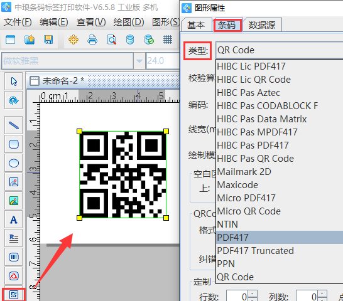Viewport: 343px width, 301px height.
Task: Select the arrow pointer tool
Action: [14, 82]
